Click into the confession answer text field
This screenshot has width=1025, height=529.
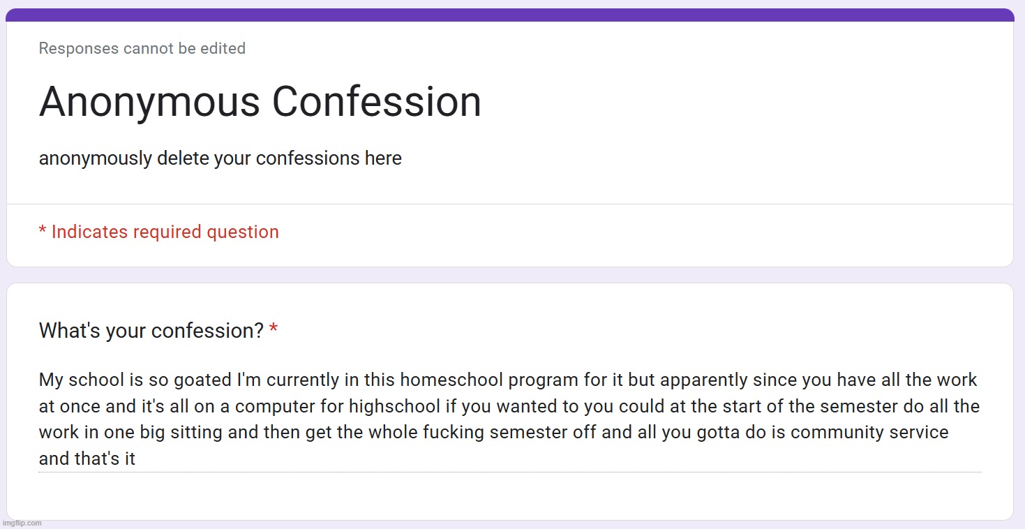point(509,419)
